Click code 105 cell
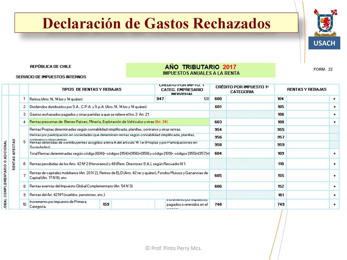347x260 pixels. pyautogui.click(x=281, y=107)
